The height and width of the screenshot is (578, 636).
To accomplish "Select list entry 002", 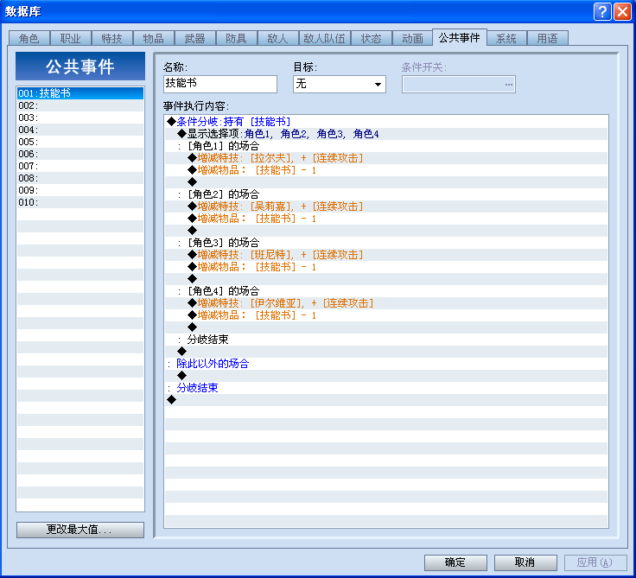I will [x=80, y=105].
